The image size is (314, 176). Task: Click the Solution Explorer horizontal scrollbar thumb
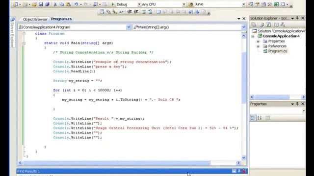click(272, 97)
